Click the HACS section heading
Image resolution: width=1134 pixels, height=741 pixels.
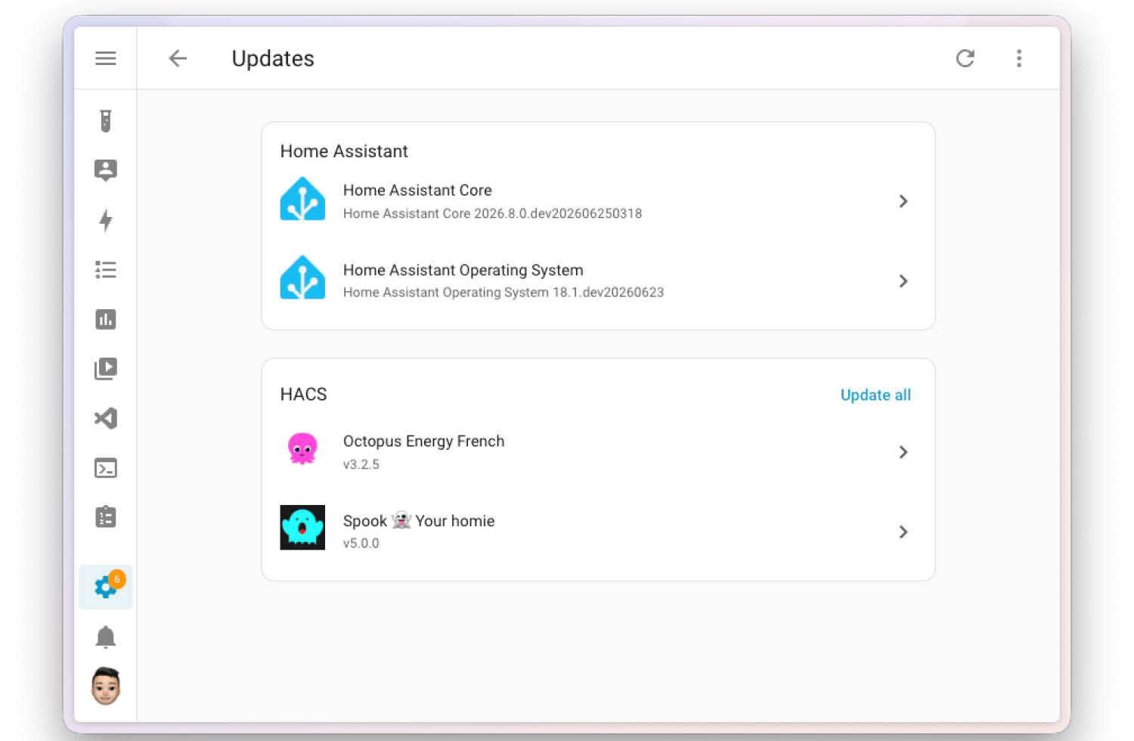(x=303, y=394)
